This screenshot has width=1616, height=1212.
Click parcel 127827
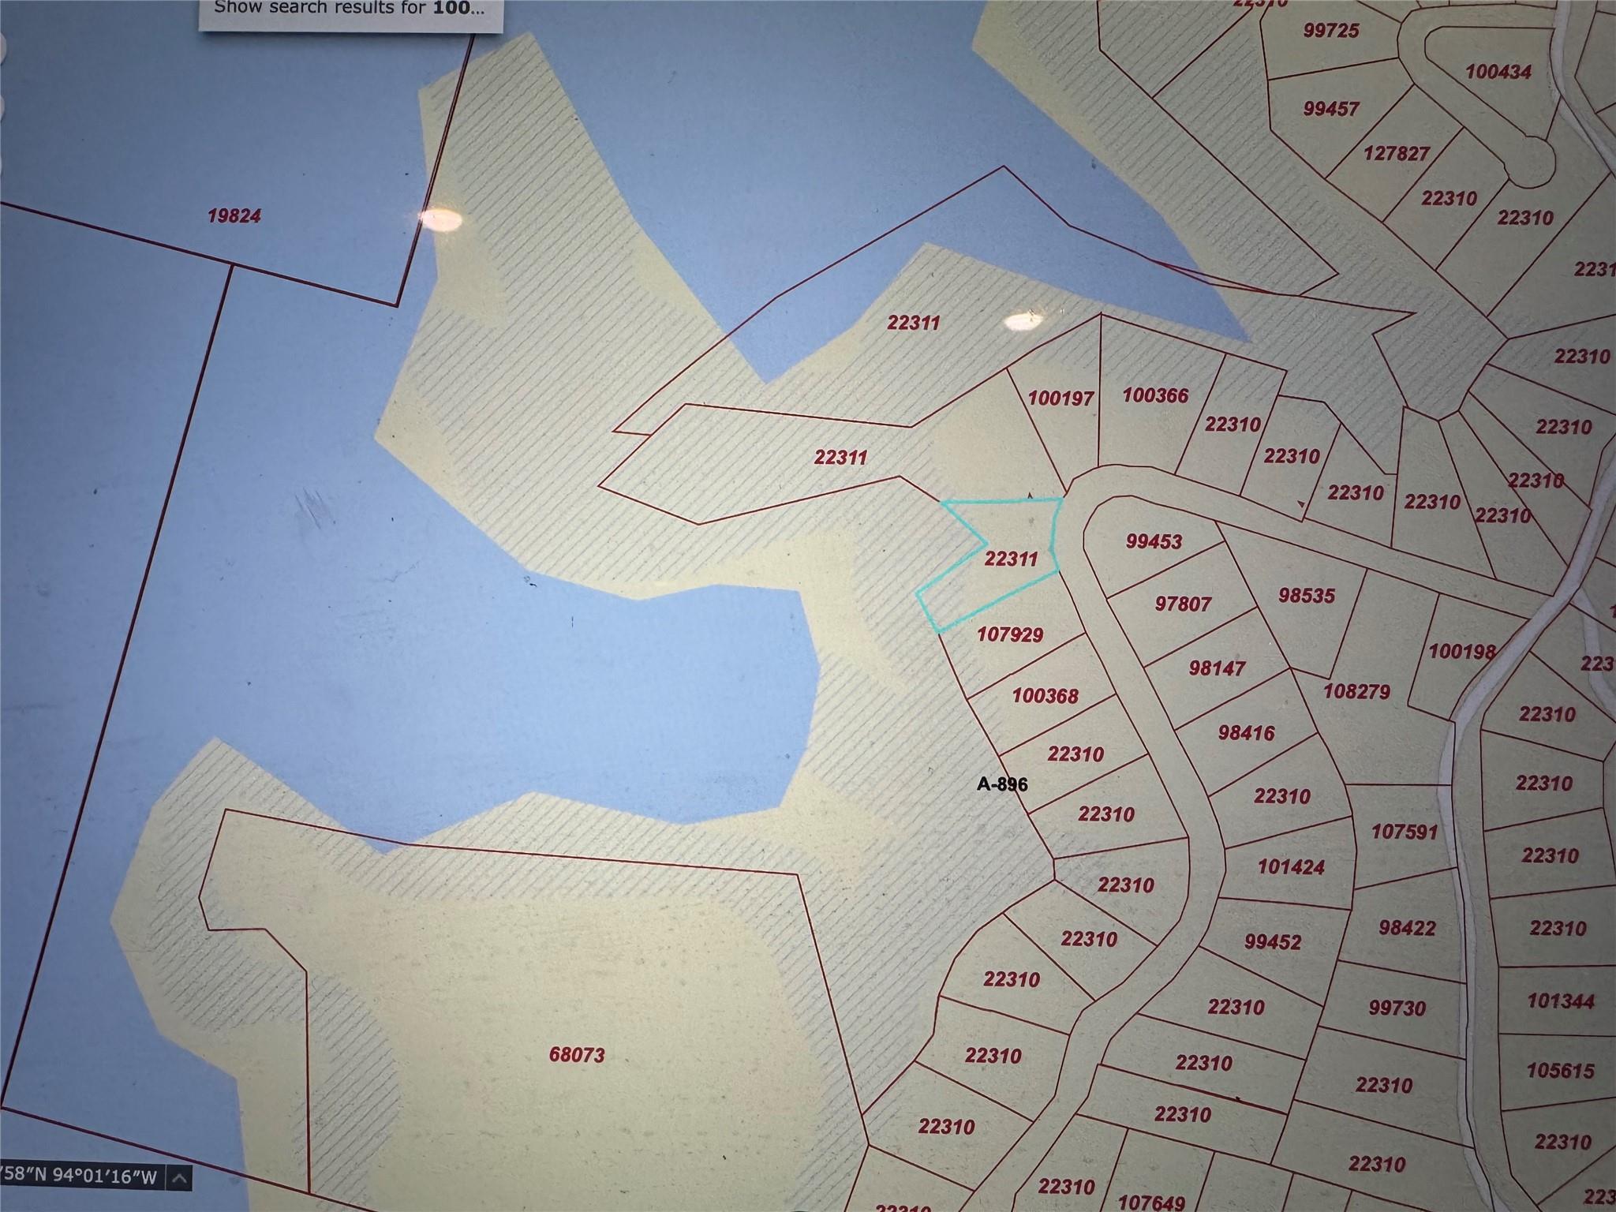pyautogui.click(x=1397, y=154)
